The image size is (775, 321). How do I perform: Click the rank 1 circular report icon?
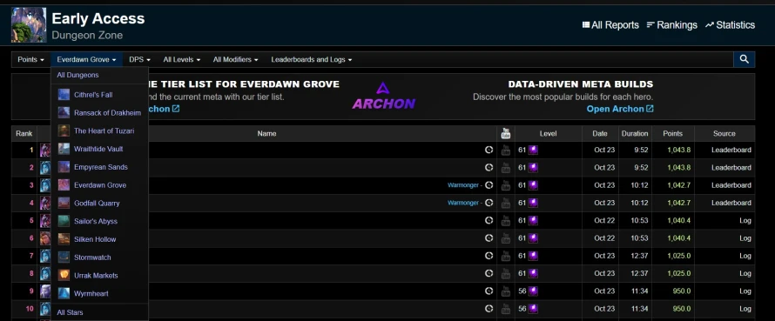[x=489, y=150]
